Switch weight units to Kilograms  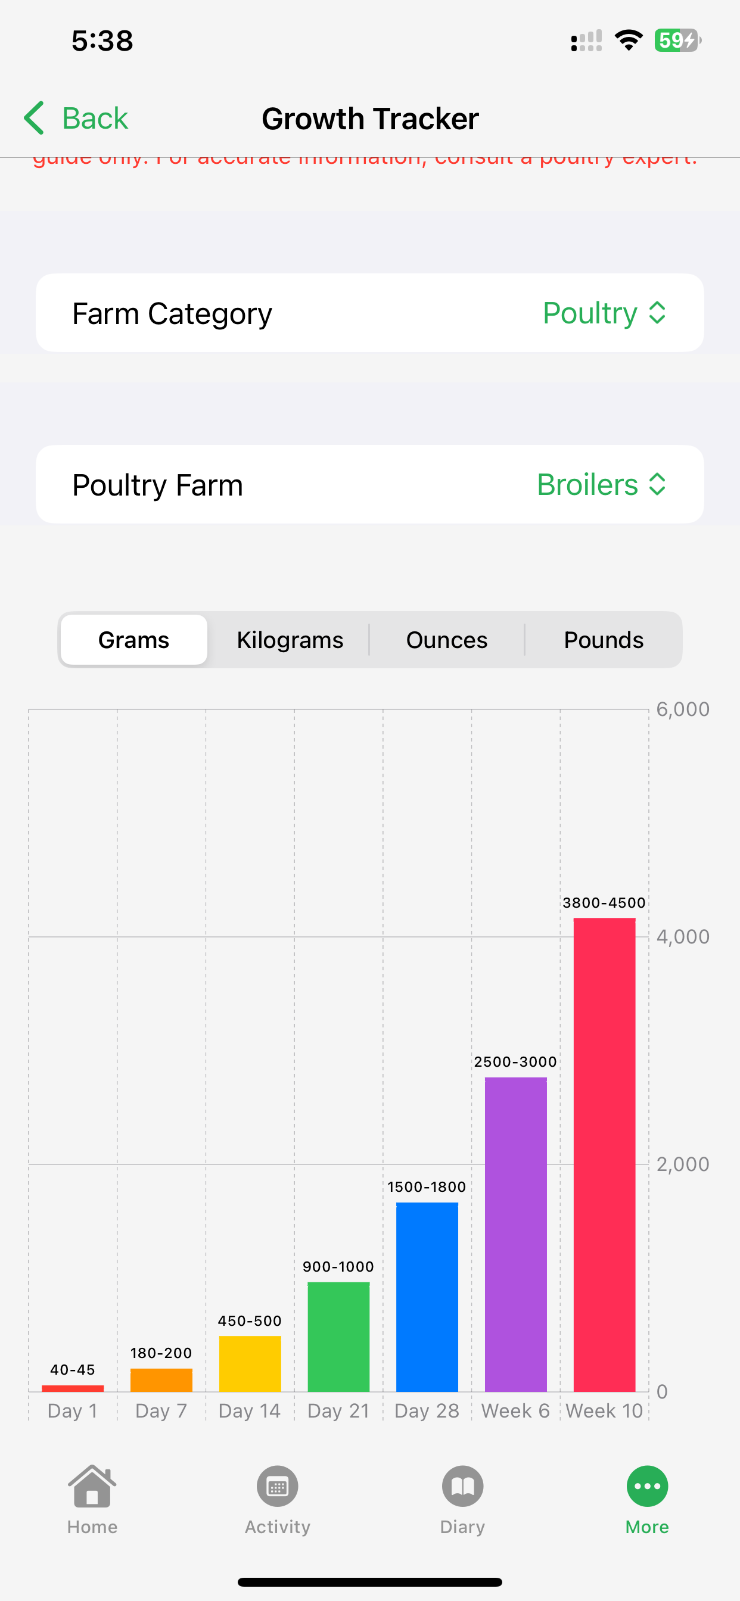(x=290, y=640)
